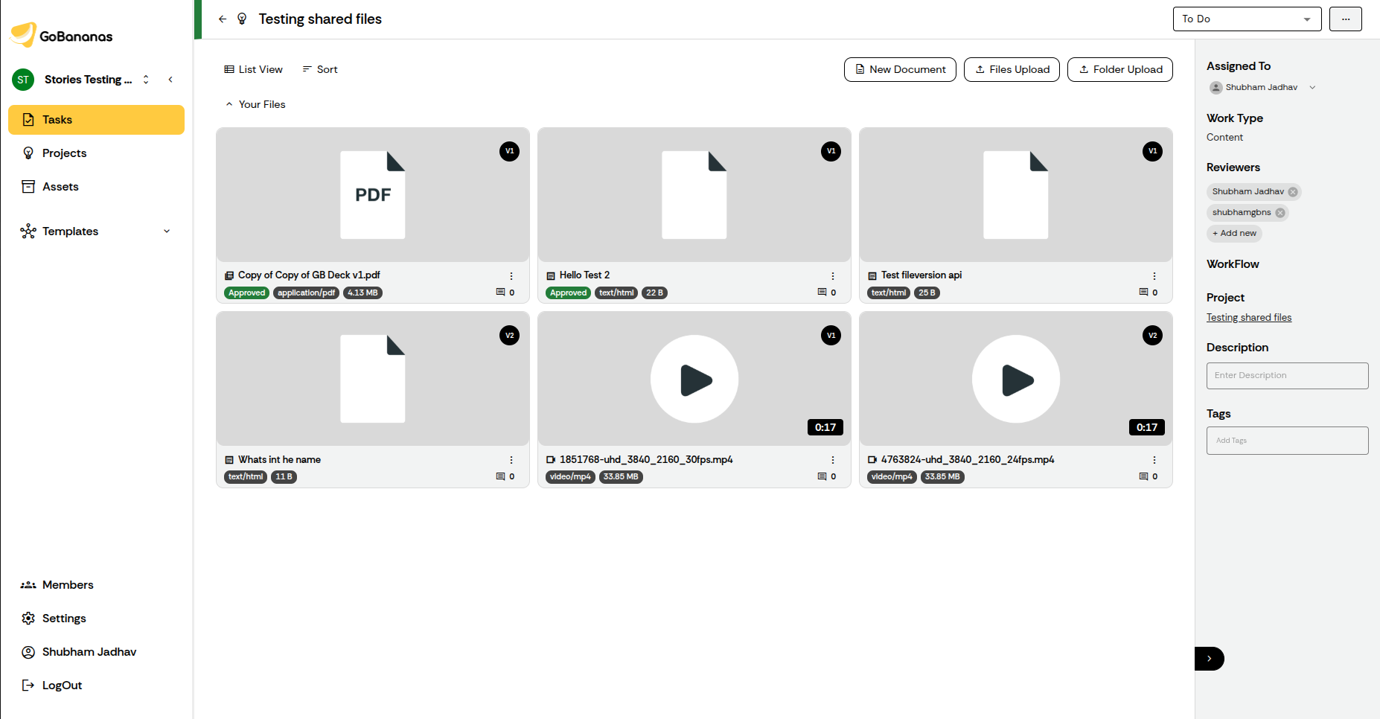Play the 1851768-uhd video thumbnail
The image size is (1380, 719).
coord(694,379)
